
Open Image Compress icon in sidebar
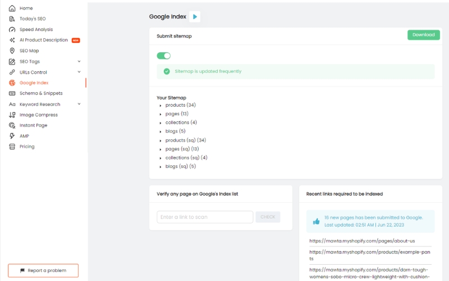coord(12,115)
